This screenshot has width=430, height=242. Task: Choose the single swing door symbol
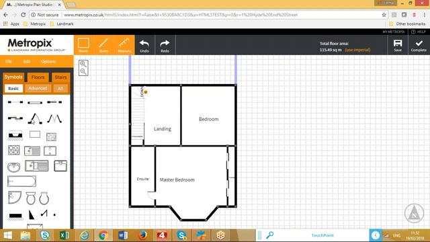click(35, 119)
